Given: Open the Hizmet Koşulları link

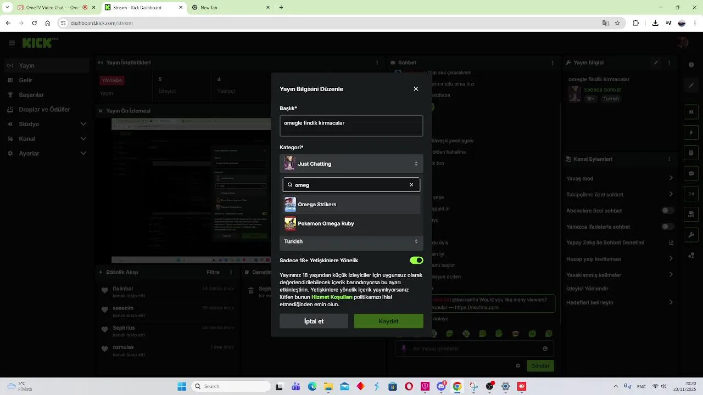Looking at the screenshot, I should tap(332, 297).
